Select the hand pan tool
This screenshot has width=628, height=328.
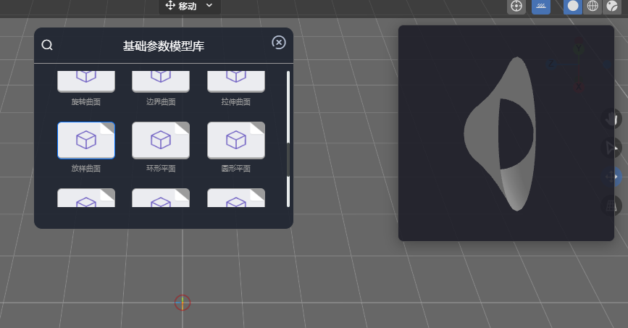613,119
